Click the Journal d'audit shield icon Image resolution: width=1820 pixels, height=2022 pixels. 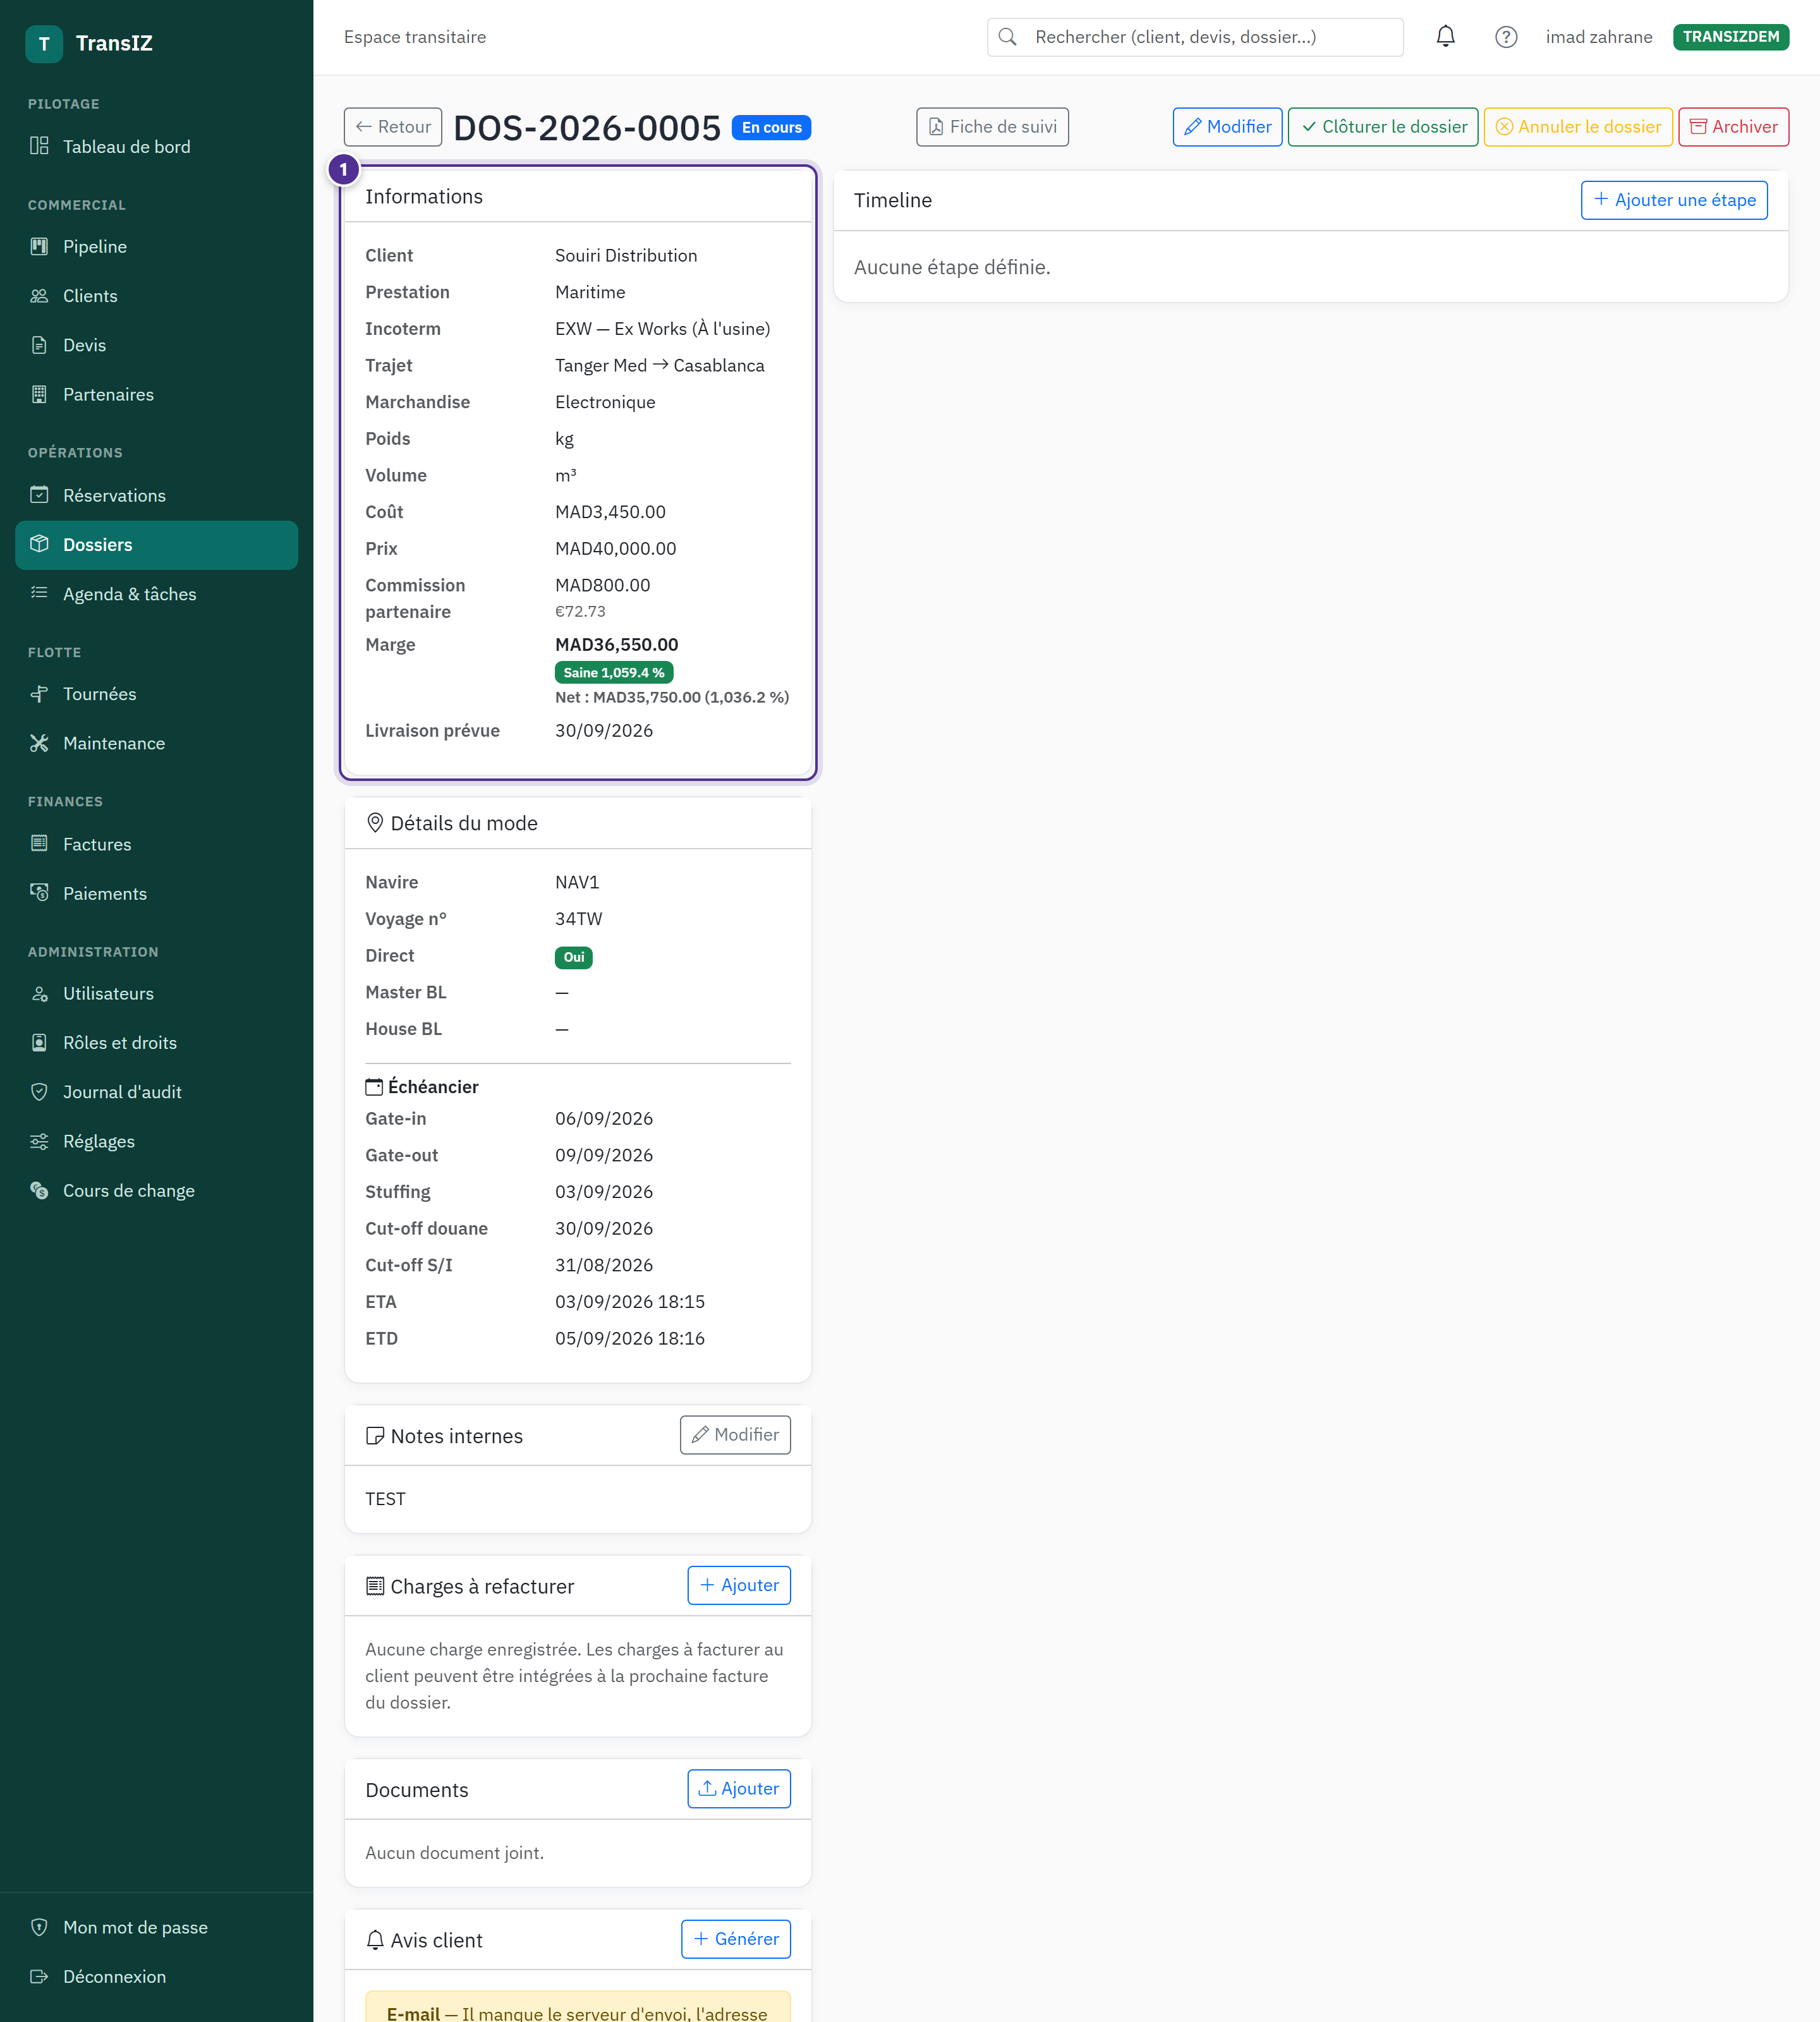39,1092
